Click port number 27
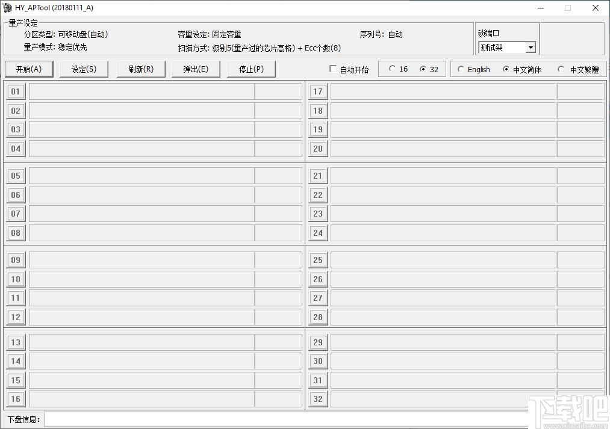Image resolution: width=610 pixels, height=429 pixels. pyautogui.click(x=318, y=298)
